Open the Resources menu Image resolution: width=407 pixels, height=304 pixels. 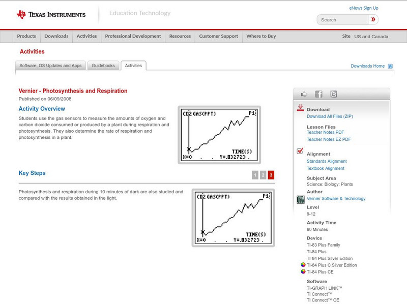(180, 36)
